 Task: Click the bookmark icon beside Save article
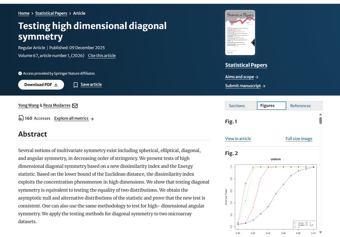(x=76, y=85)
